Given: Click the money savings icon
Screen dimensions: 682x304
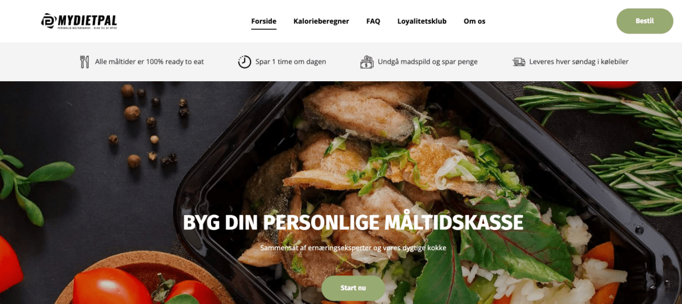Looking at the screenshot, I should tap(367, 62).
